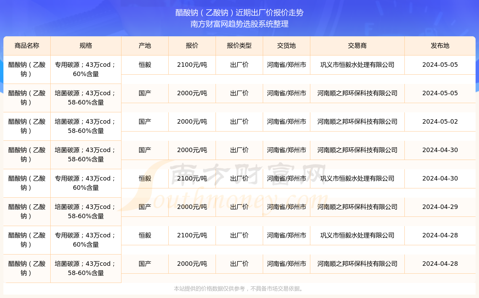The image size is (479, 298).
Task: Click 2024-04-28 date in the 恒毅 row
Action: click(440, 235)
